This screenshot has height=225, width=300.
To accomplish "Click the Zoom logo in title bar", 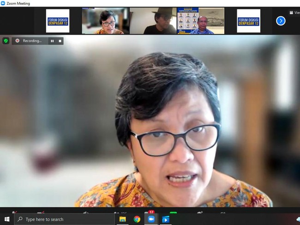I will click(3, 3).
